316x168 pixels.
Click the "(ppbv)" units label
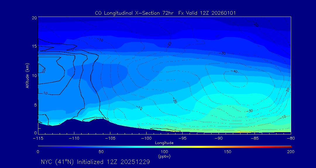click(164, 156)
